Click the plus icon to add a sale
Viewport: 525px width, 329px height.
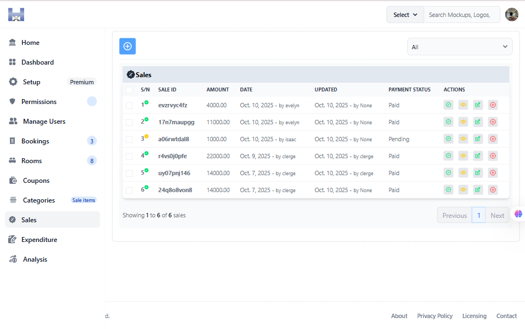(127, 46)
